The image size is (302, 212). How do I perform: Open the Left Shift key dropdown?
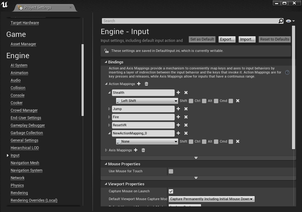coord(147,101)
